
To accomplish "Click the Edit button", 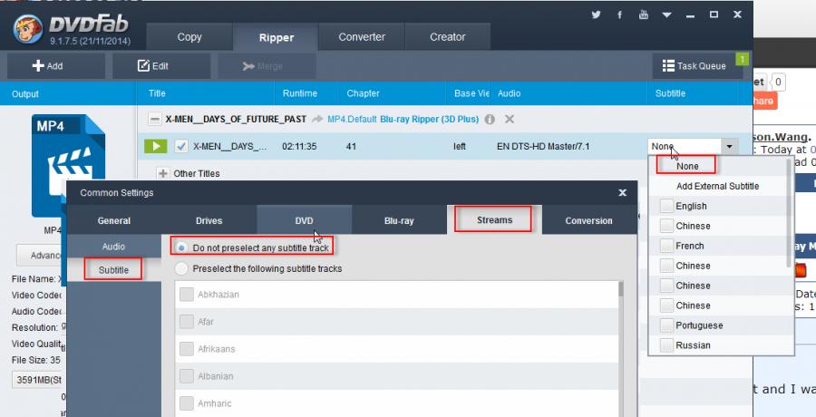I will click(161, 66).
